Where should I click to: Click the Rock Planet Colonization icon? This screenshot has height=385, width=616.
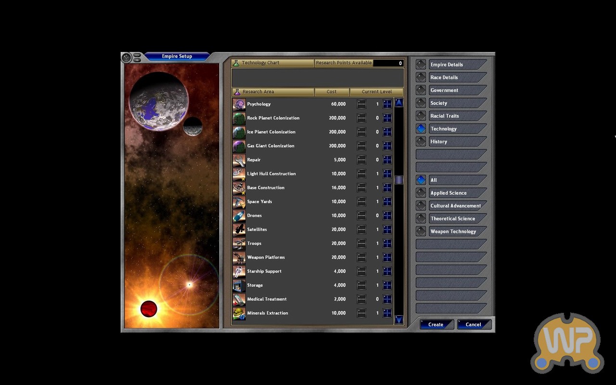coord(239,118)
